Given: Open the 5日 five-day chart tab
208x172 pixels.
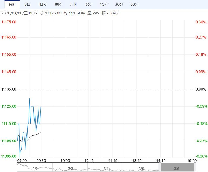Looking at the screenshot, I should click(x=28, y=4).
